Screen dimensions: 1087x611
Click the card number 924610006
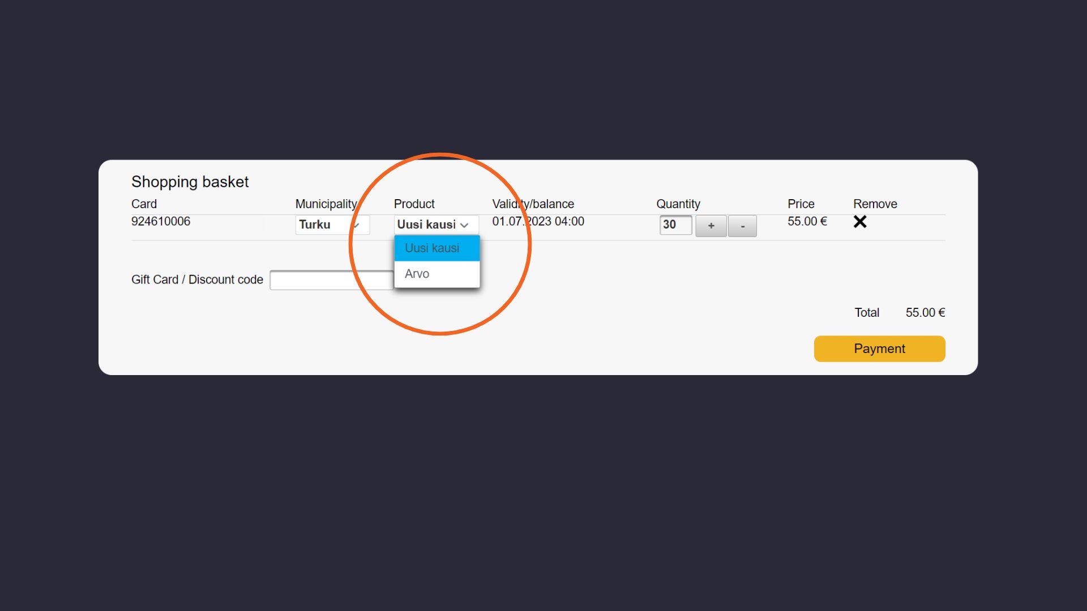pyautogui.click(x=161, y=221)
